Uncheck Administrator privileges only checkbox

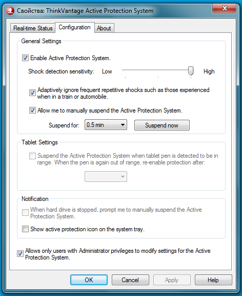[20, 254]
